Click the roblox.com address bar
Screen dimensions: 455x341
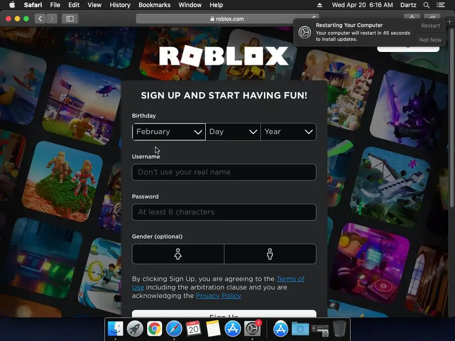[x=227, y=19]
